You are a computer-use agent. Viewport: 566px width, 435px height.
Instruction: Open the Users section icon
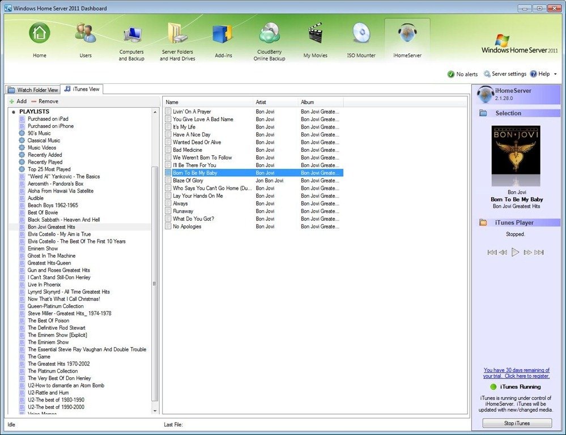click(85, 33)
